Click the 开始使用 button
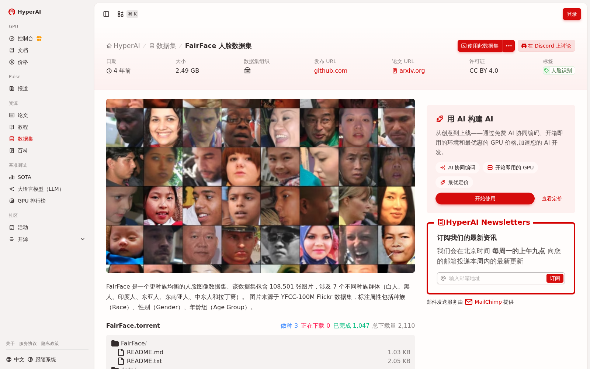Viewport: 590px width, 369px height. [485, 199]
